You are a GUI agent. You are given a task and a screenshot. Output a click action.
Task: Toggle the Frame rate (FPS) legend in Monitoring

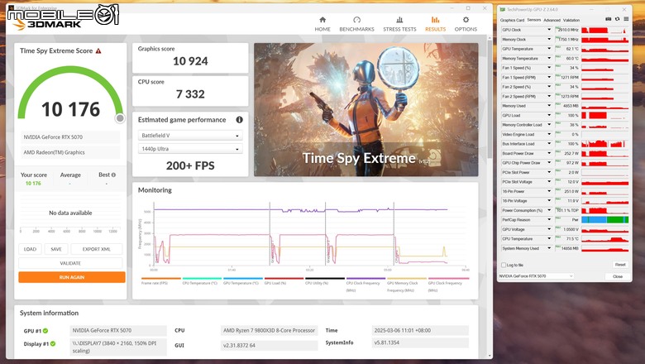pos(161,281)
